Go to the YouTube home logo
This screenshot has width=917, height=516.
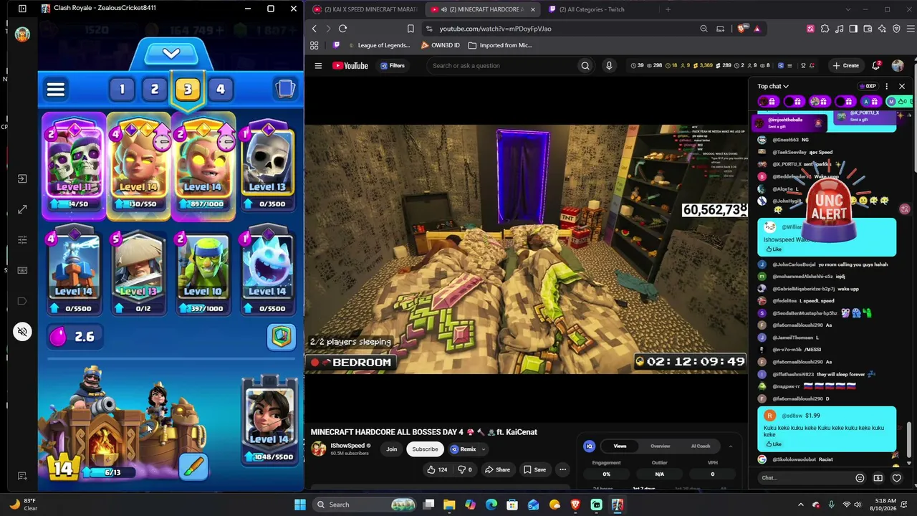click(x=350, y=66)
